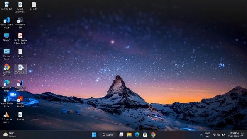Select the CBSE Senior School Cert PDF
The width and height of the screenshot is (247, 139).
coord(20,39)
